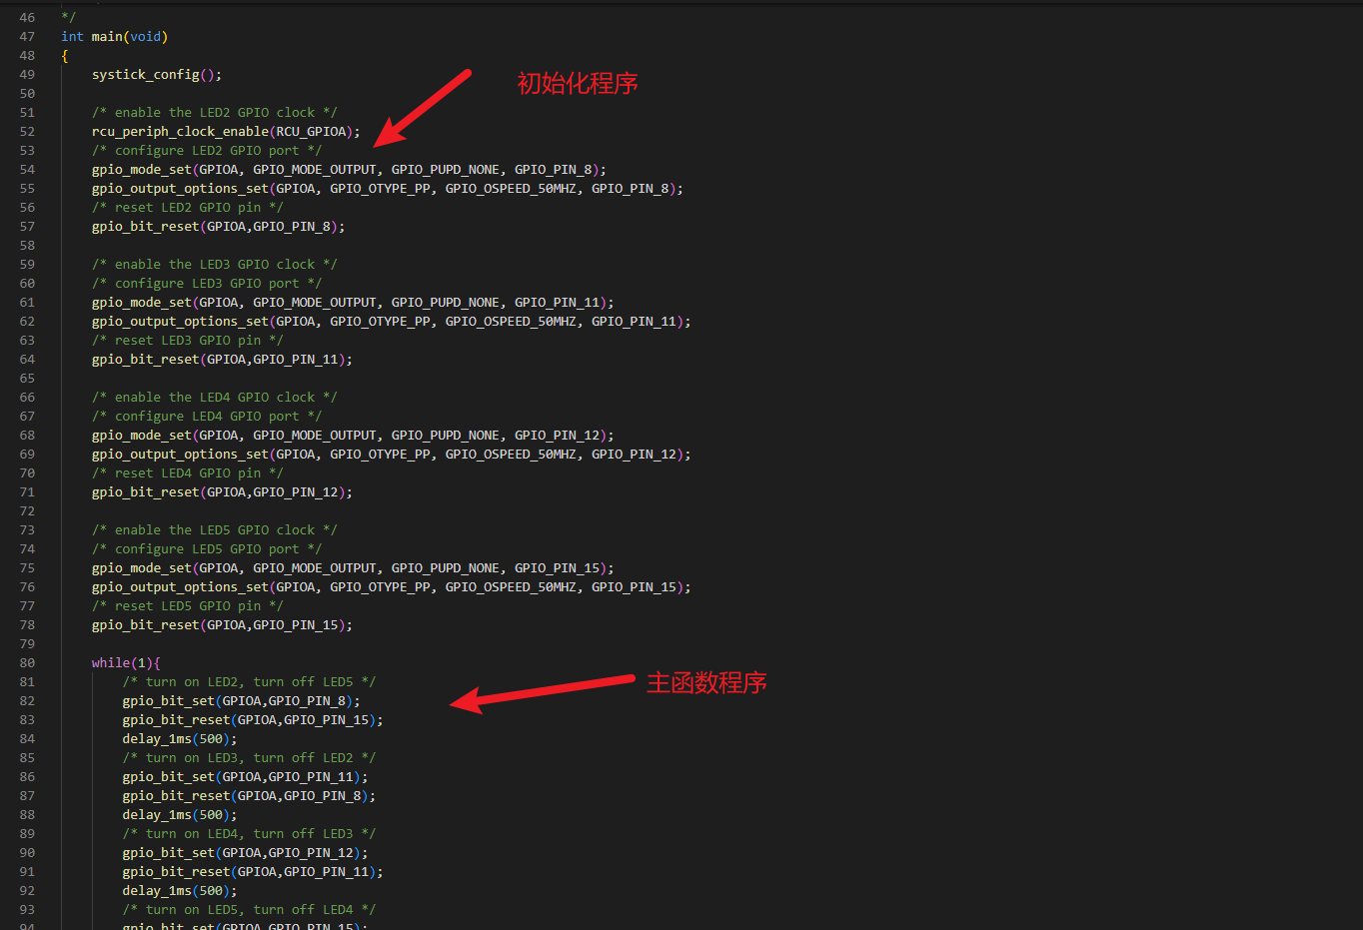Click gpio_bit_set(GPIOA,GPIO_PIN_8) line

pyautogui.click(x=242, y=701)
